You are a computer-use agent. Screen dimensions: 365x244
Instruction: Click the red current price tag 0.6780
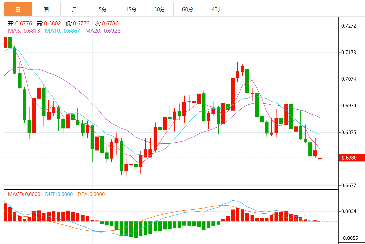(352, 158)
